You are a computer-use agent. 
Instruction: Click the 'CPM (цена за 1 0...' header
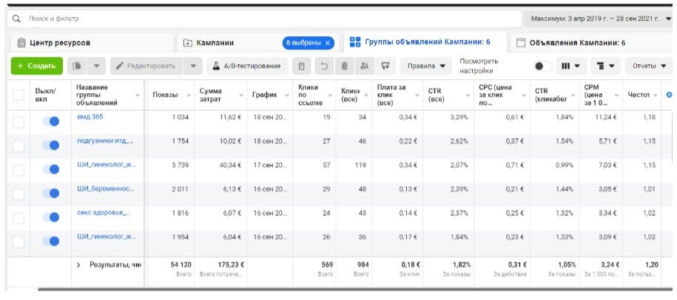pyautogui.click(x=600, y=95)
